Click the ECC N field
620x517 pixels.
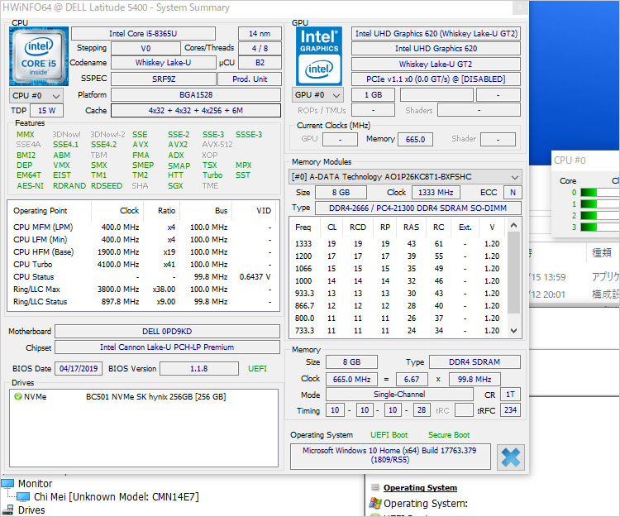pyautogui.click(x=513, y=193)
